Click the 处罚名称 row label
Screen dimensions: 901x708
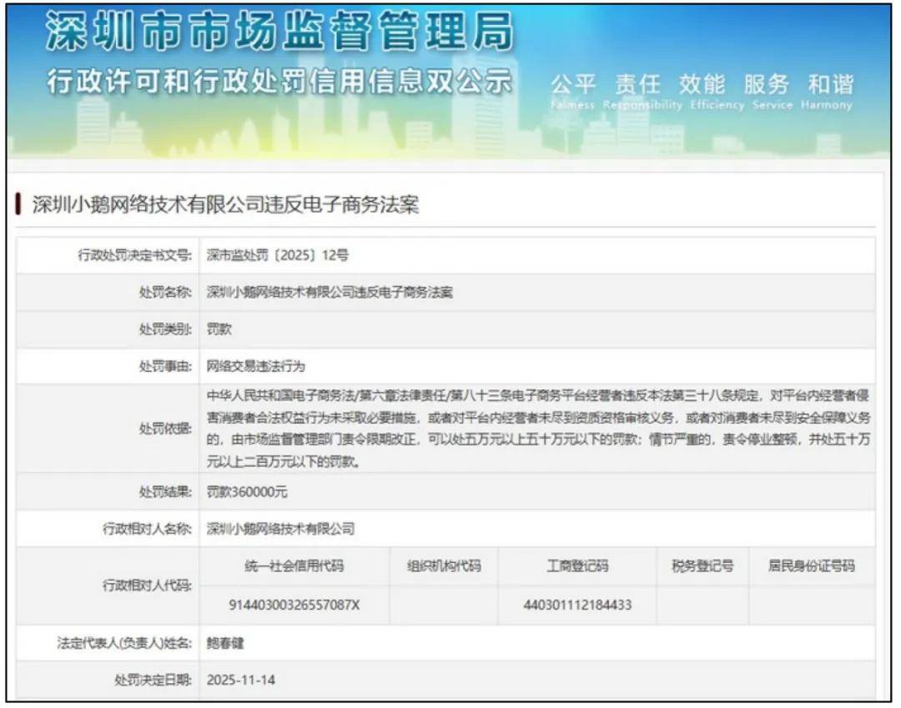pos(165,292)
